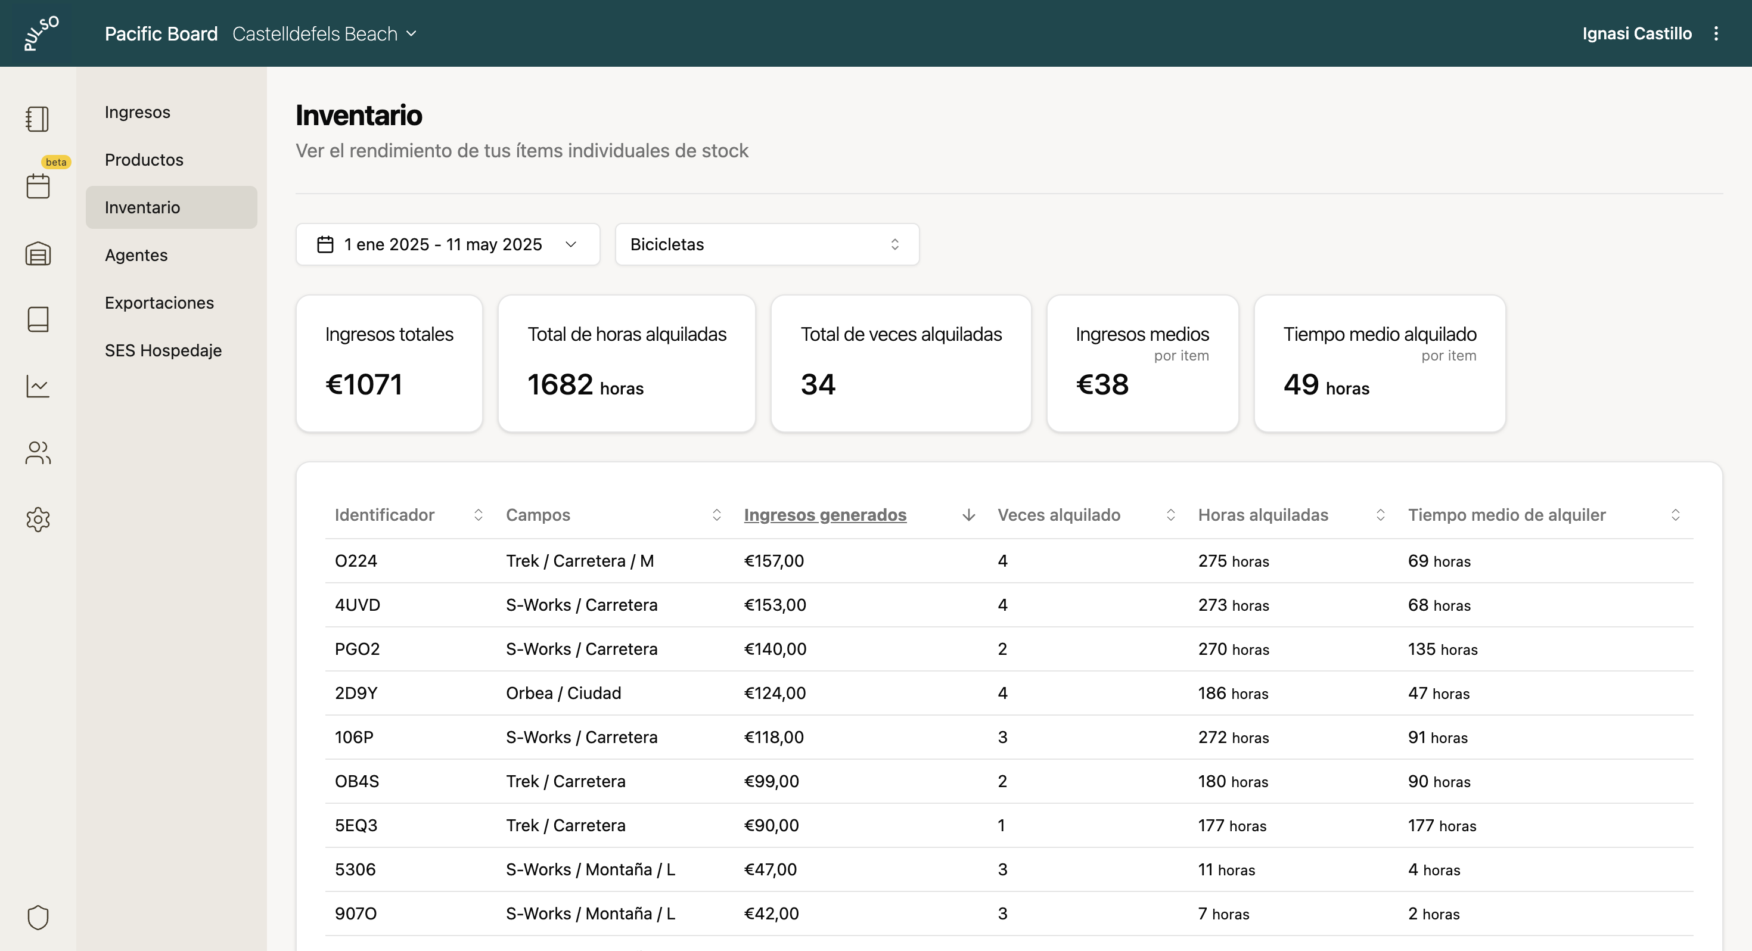This screenshot has width=1752, height=951.
Task: Click the book icon in sidebar rail
Action: coord(38,319)
